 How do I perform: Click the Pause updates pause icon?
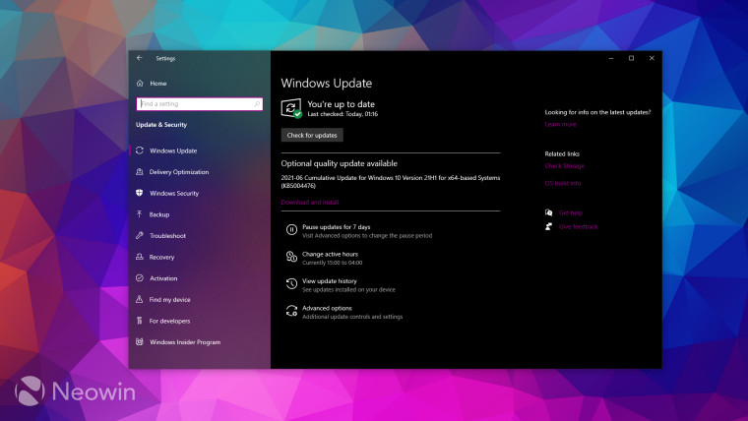(291, 230)
